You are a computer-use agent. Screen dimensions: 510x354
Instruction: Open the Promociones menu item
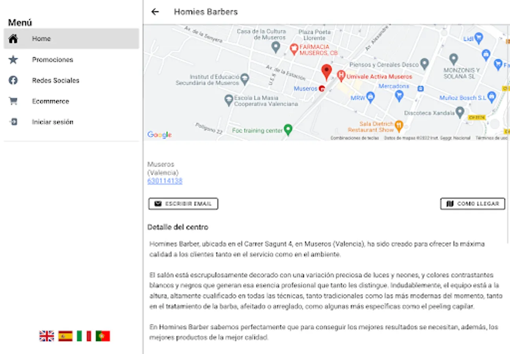click(72, 59)
